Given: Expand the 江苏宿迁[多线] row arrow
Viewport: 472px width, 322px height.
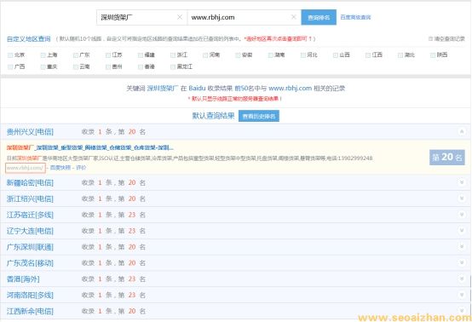Looking at the screenshot, I should 462,215.
